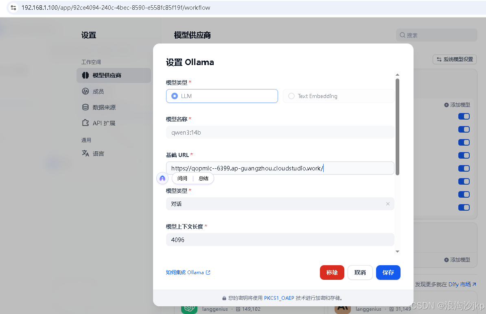Click the 问问 assistant button
486x314 pixels.
[x=182, y=179]
